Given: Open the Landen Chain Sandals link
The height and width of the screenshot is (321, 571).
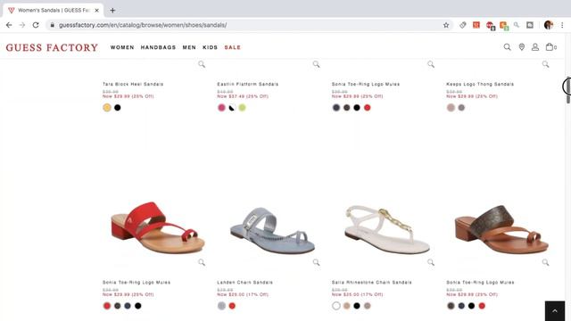Looking at the screenshot, I should point(244,283).
